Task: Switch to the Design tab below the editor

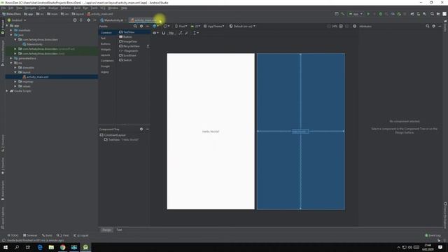Action: (106, 230)
